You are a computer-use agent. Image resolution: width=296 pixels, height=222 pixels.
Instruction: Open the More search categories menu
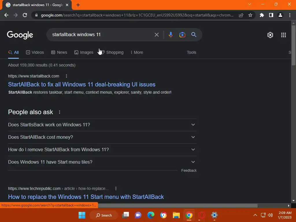click(137, 52)
